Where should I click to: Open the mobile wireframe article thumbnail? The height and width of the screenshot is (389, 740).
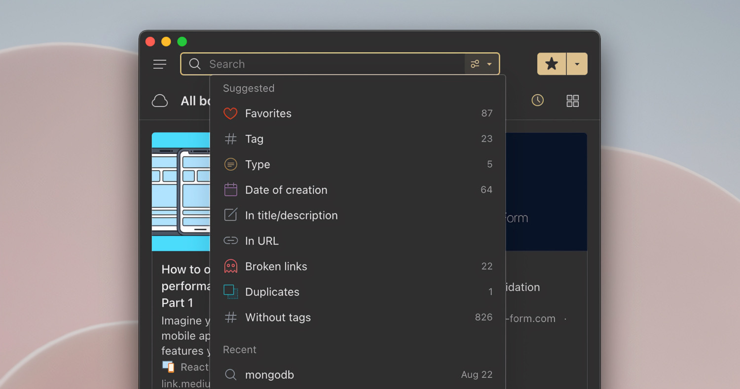pyautogui.click(x=181, y=192)
